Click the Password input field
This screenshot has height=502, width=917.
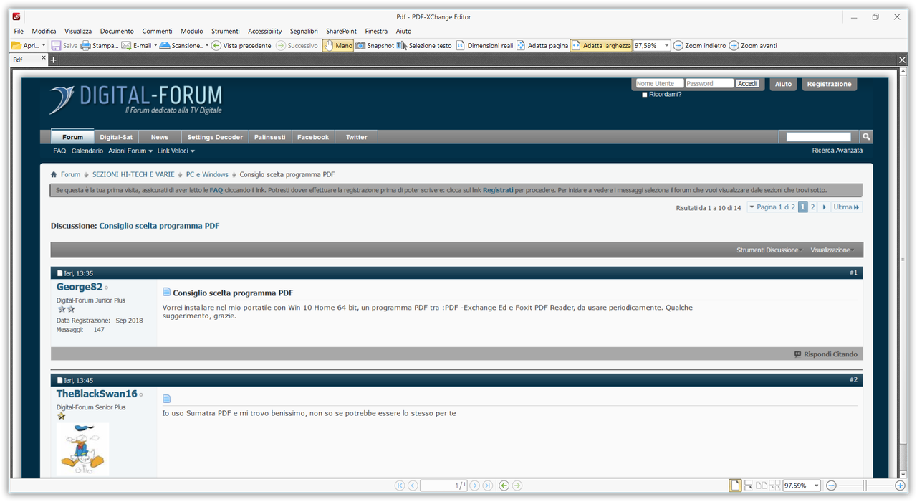coord(709,84)
